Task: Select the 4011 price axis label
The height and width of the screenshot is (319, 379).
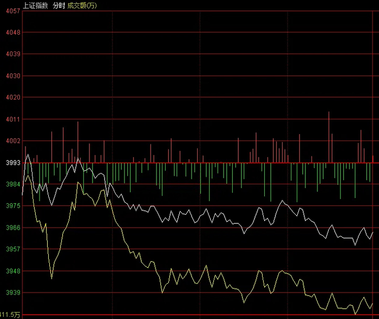Action: 13,119
